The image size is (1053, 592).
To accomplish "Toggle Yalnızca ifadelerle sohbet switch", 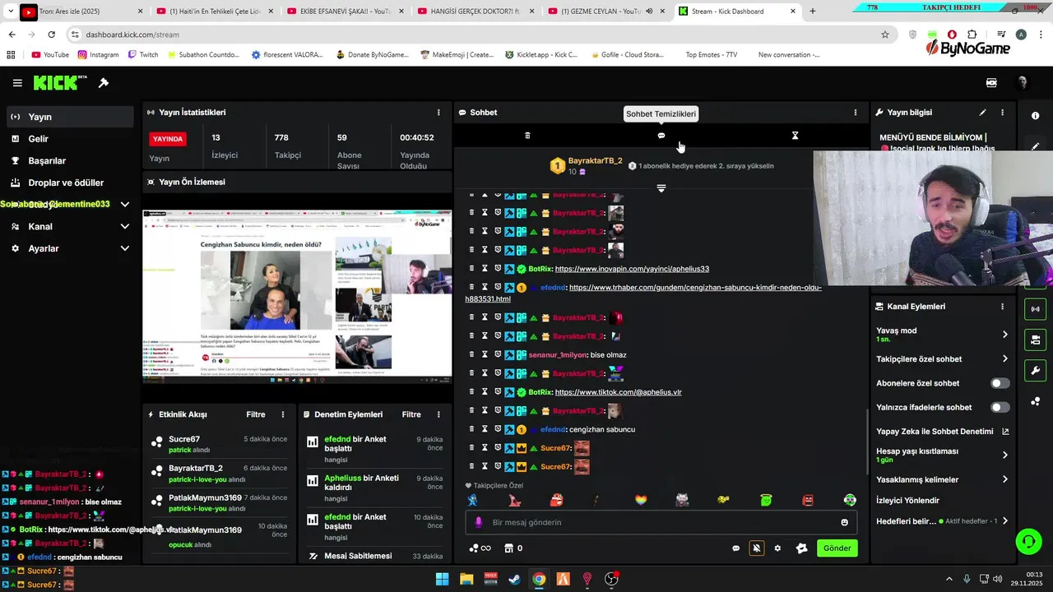I will pyautogui.click(x=1000, y=407).
